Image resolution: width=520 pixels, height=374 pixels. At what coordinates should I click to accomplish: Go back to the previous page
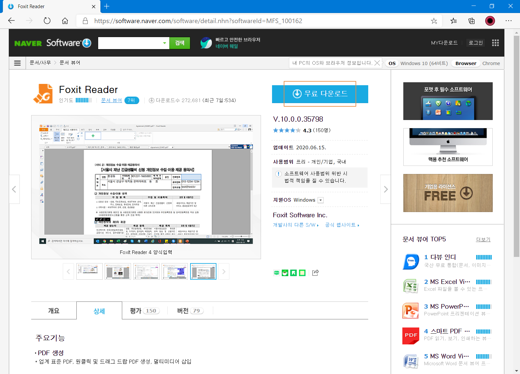click(12, 21)
